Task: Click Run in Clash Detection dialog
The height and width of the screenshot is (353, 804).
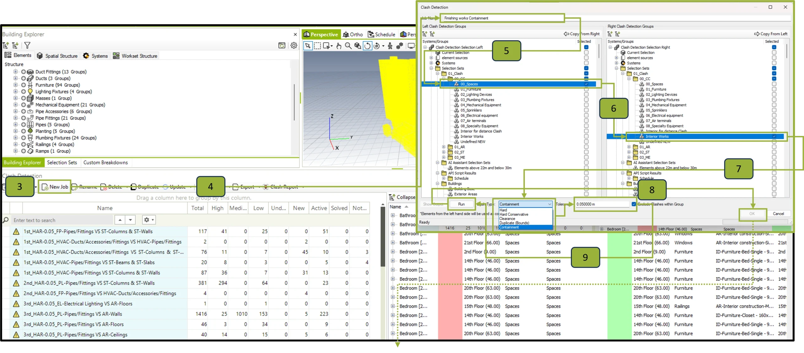Action: pyautogui.click(x=461, y=204)
